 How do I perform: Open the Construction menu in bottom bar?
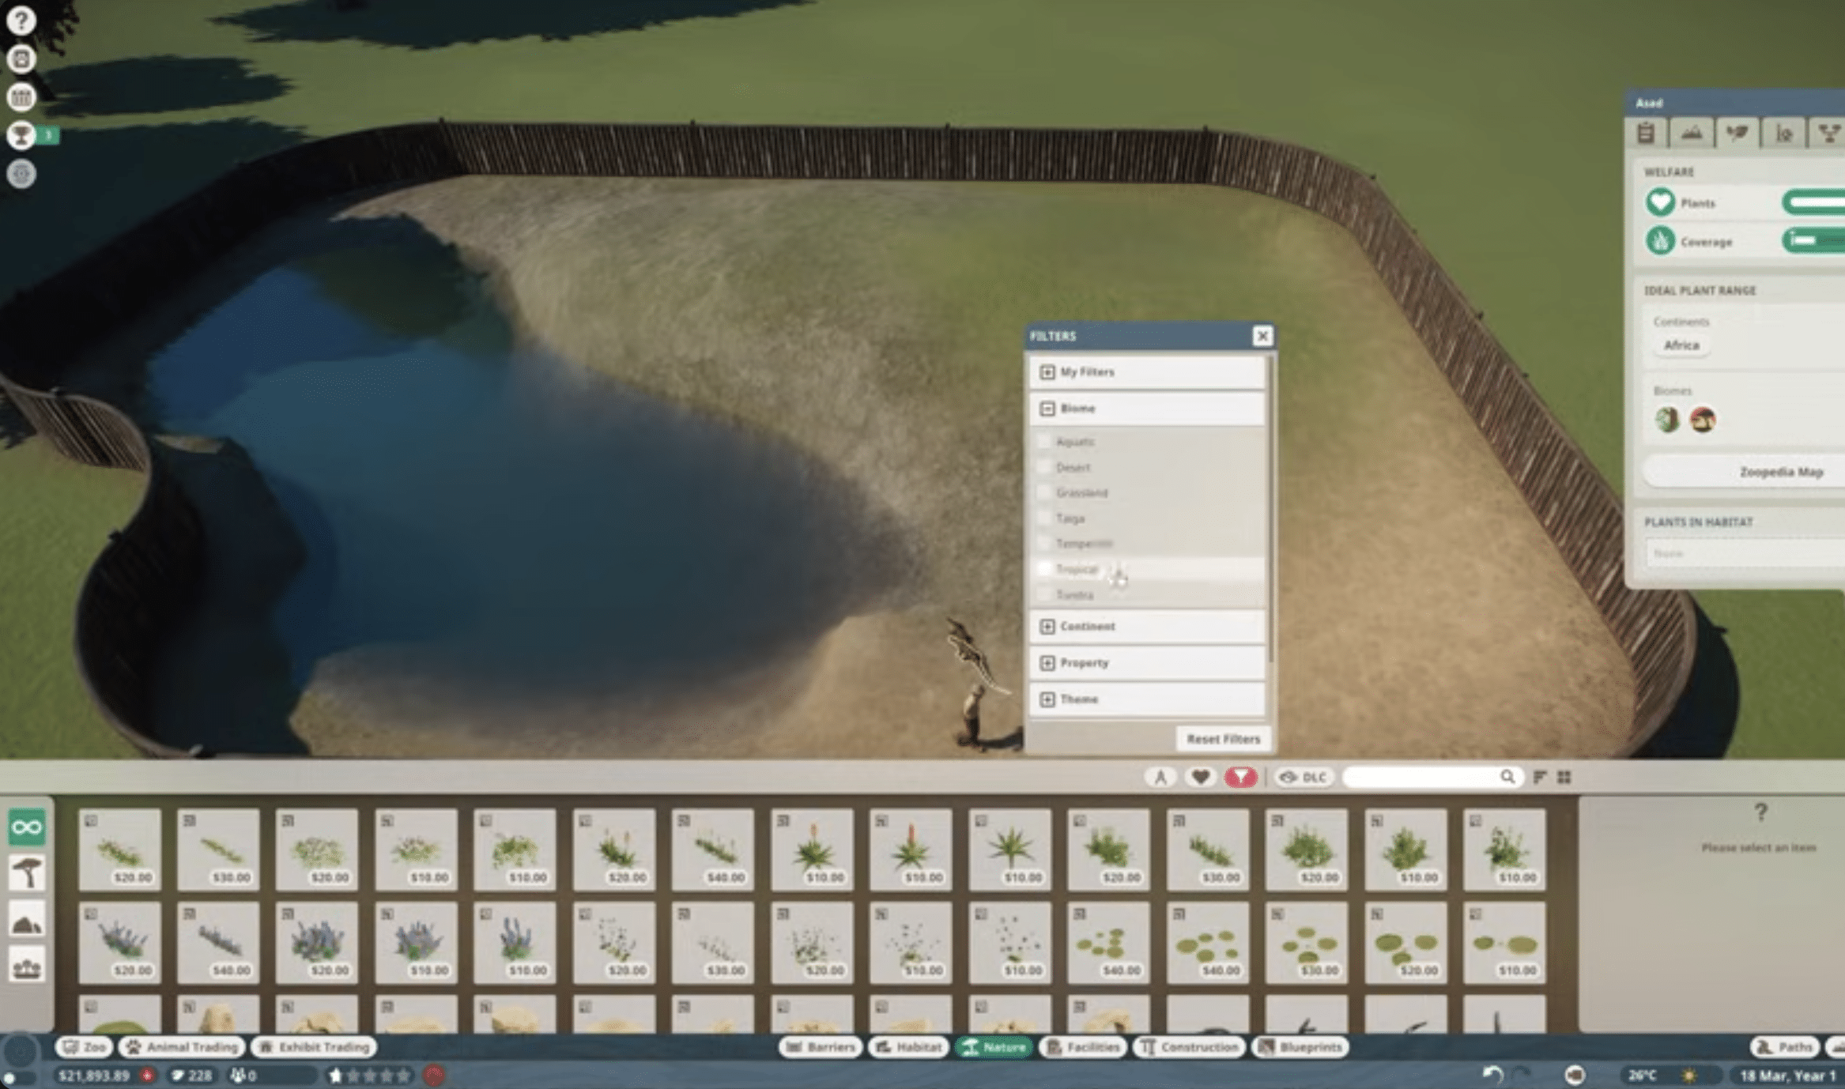point(1190,1047)
